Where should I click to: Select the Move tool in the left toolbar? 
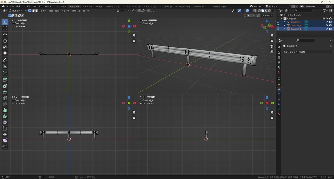coord(5,34)
